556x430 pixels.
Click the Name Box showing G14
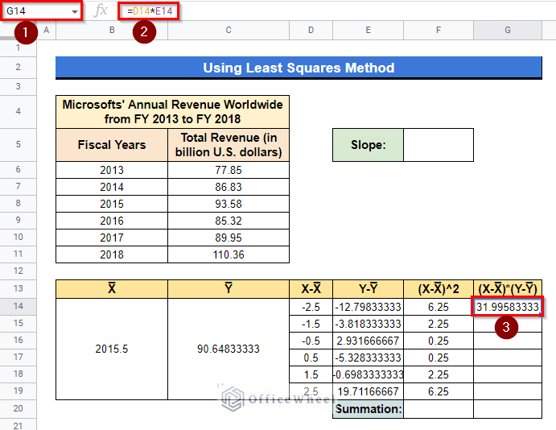click(41, 11)
